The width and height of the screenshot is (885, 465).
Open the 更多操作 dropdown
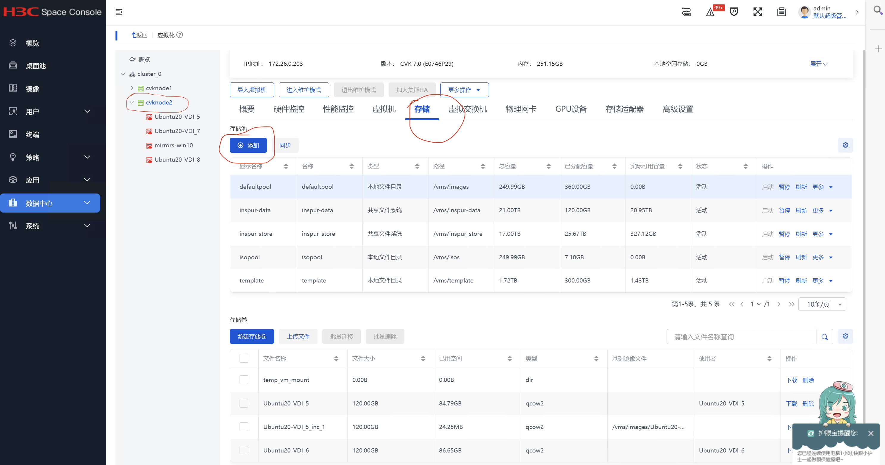(x=464, y=90)
